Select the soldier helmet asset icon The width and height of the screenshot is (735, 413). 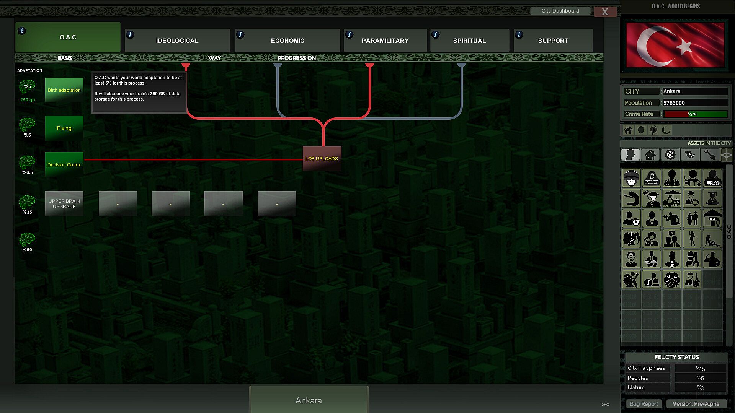coord(631,178)
